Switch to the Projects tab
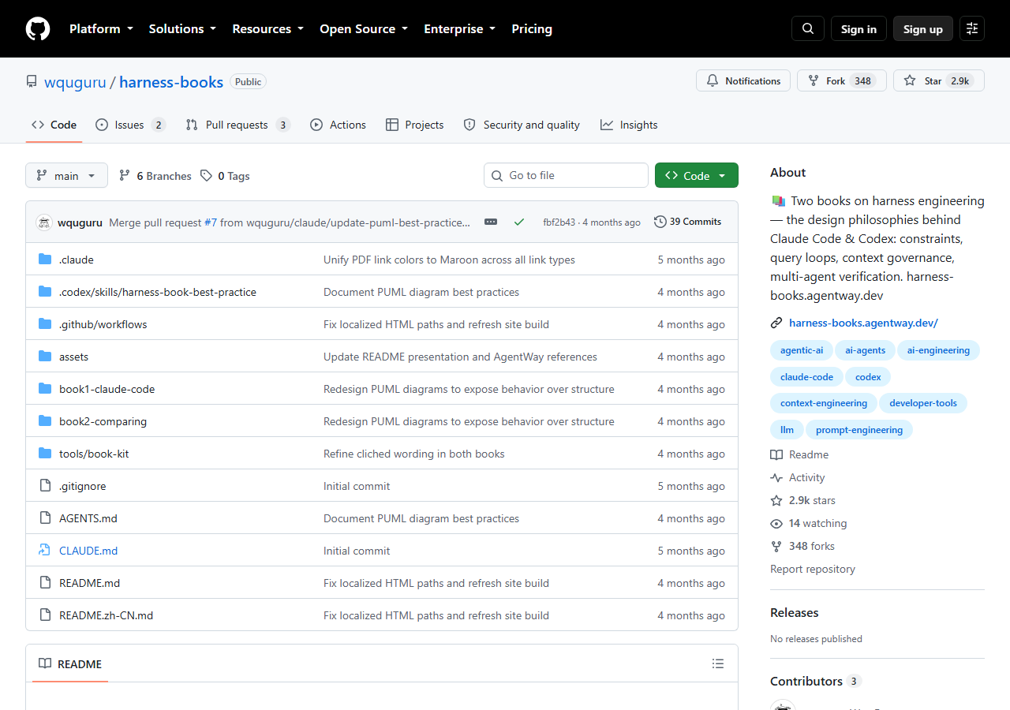 pyautogui.click(x=414, y=125)
